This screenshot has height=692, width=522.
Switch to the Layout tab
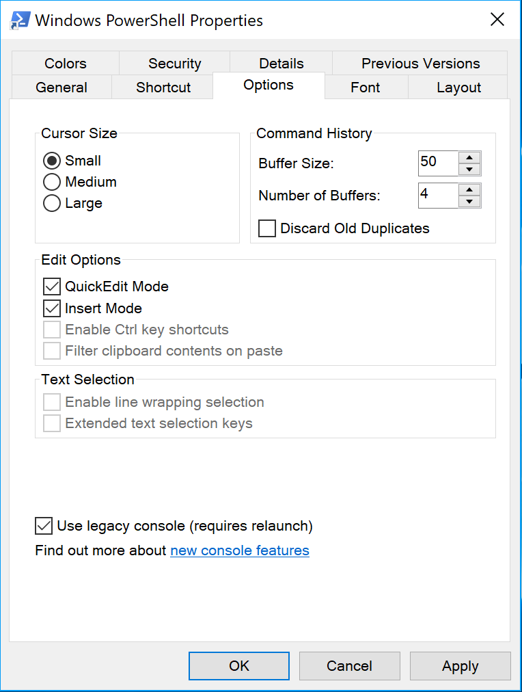click(x=458, y=87)
